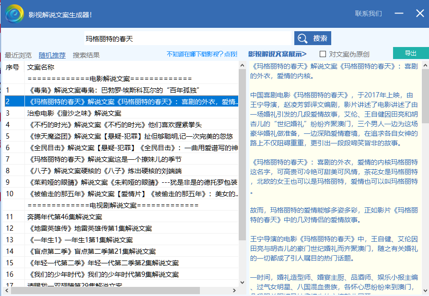Select row 11 奔腾年代第46集解说文案
429x296 pixels.
121,216
